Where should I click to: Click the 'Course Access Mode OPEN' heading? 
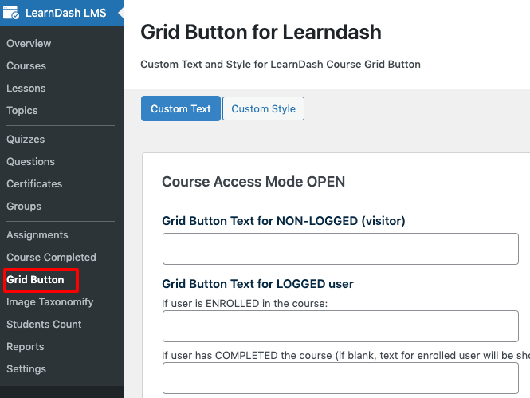pos(253,182)
